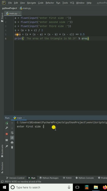This screenshot has width=107, height=191.
Task: Toggle the Structure tool window
Action: point(2,168)
